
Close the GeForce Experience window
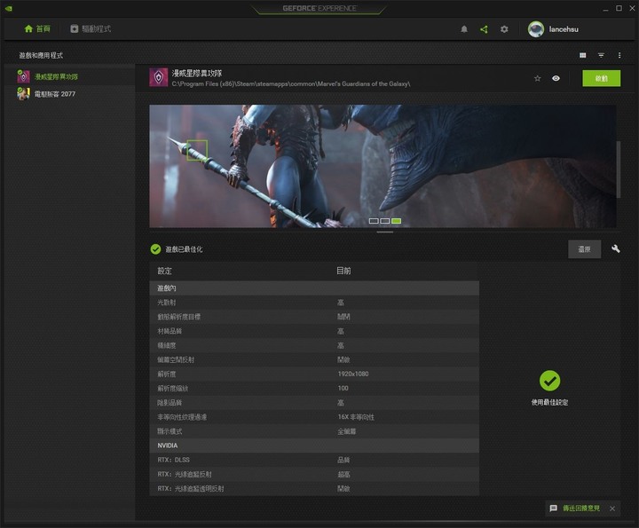632,8
